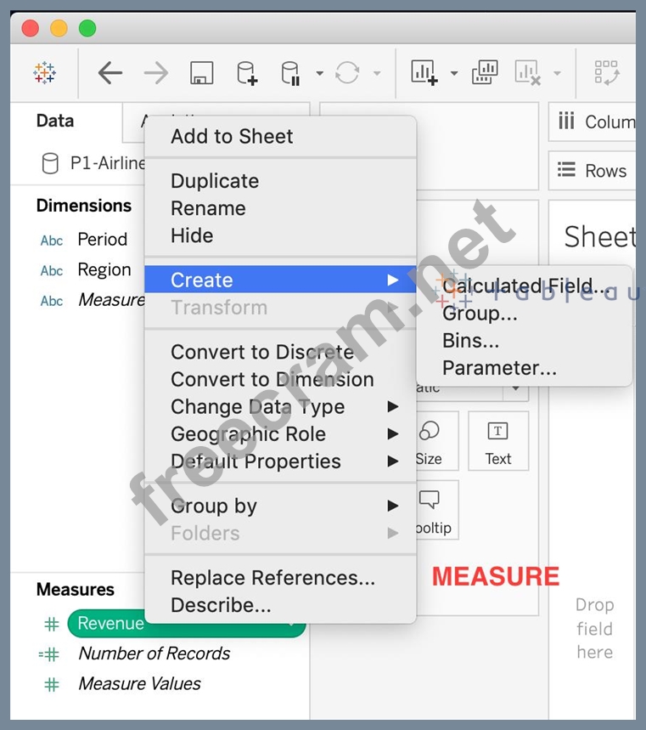This screenshot has width=646, height=730.
Task: Click the Text mark card button
Action: [x=498, y=442]
